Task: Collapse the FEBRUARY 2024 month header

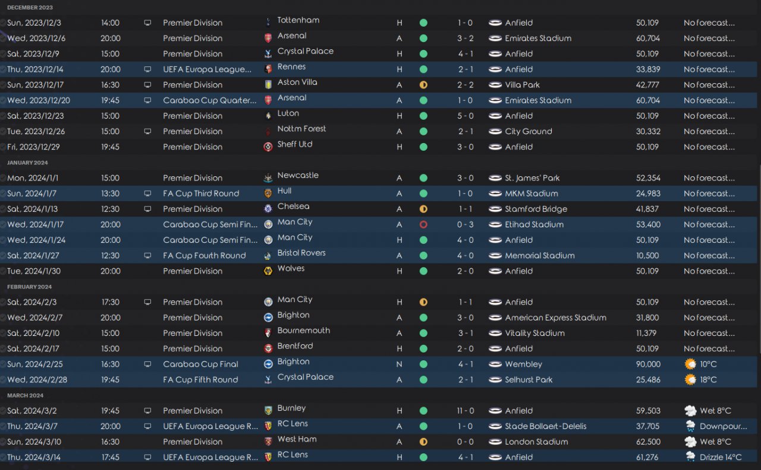Action: 29,287
